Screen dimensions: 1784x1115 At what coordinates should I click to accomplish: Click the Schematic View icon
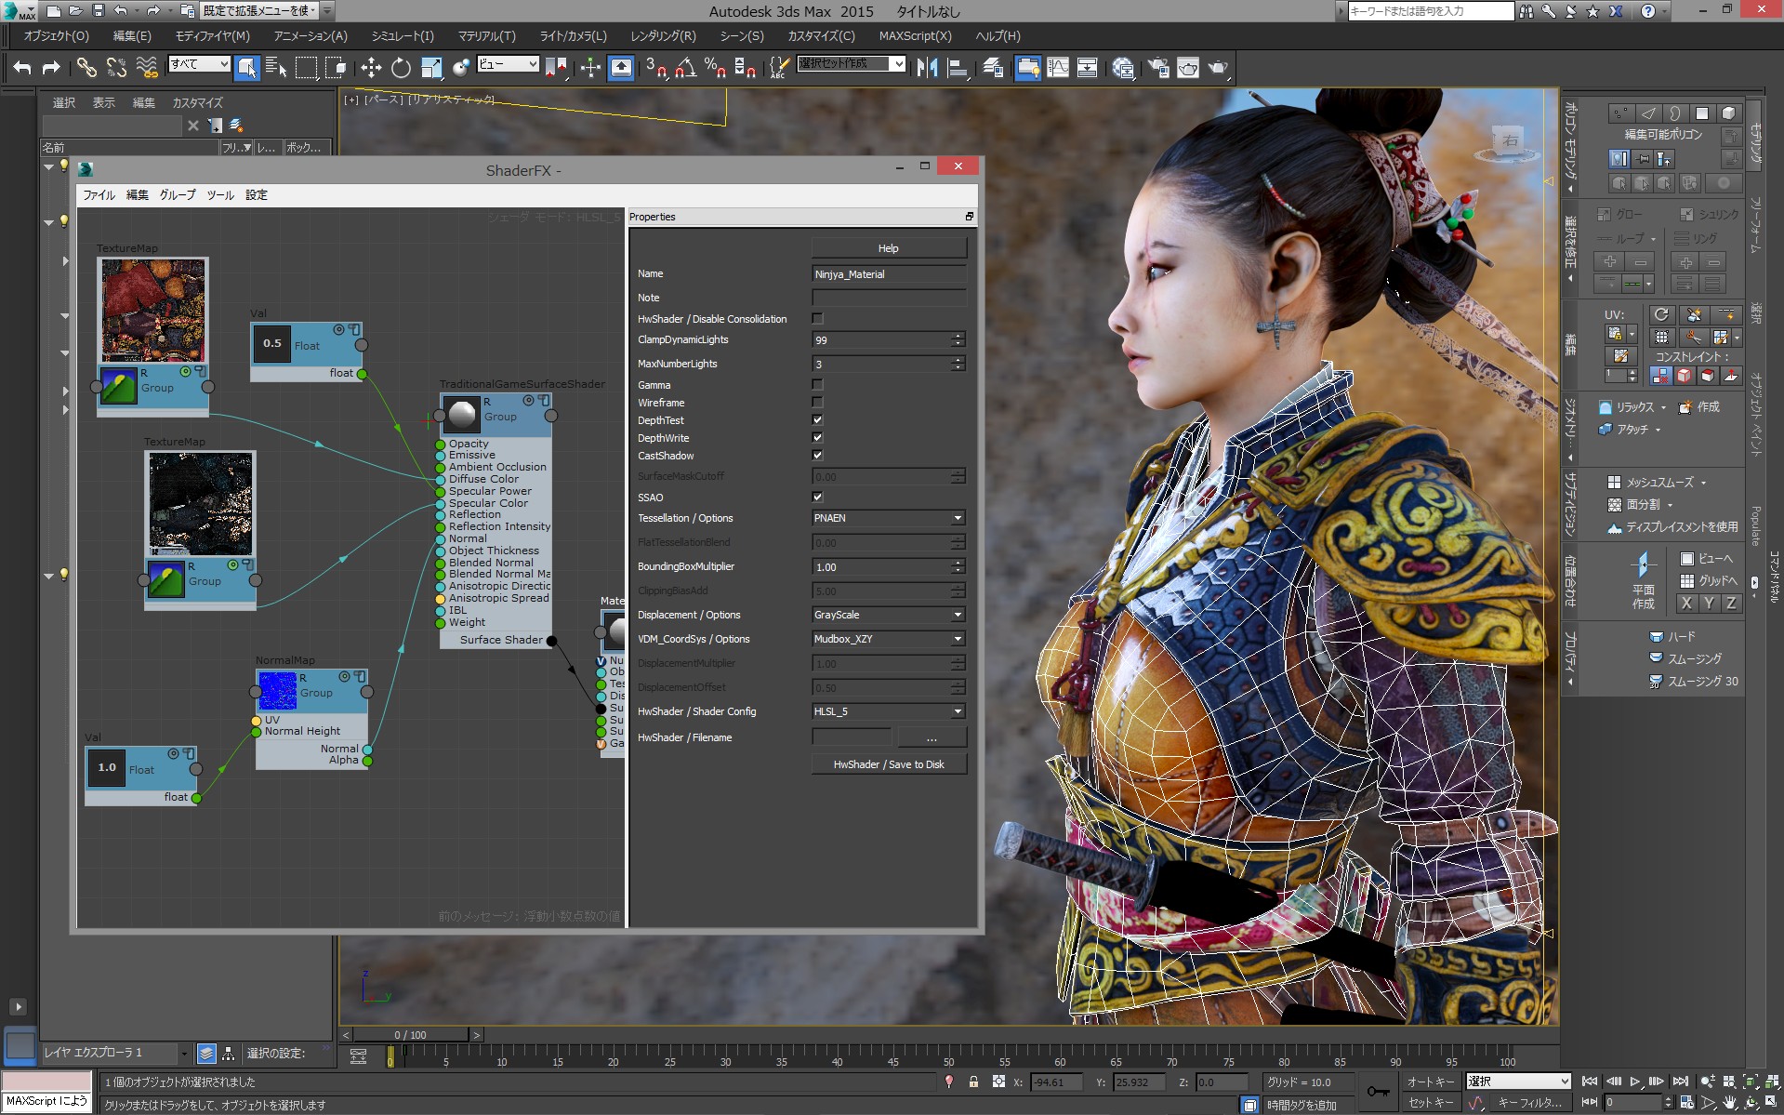pos(1088,67)
